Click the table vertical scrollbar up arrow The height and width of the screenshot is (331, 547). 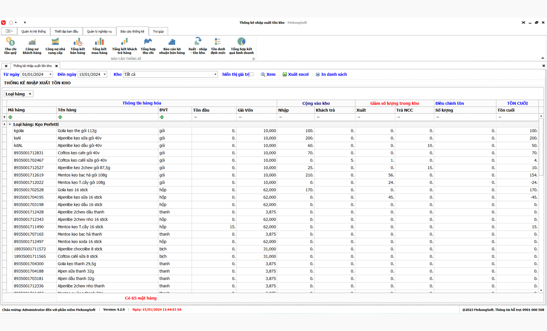[541, 116]
